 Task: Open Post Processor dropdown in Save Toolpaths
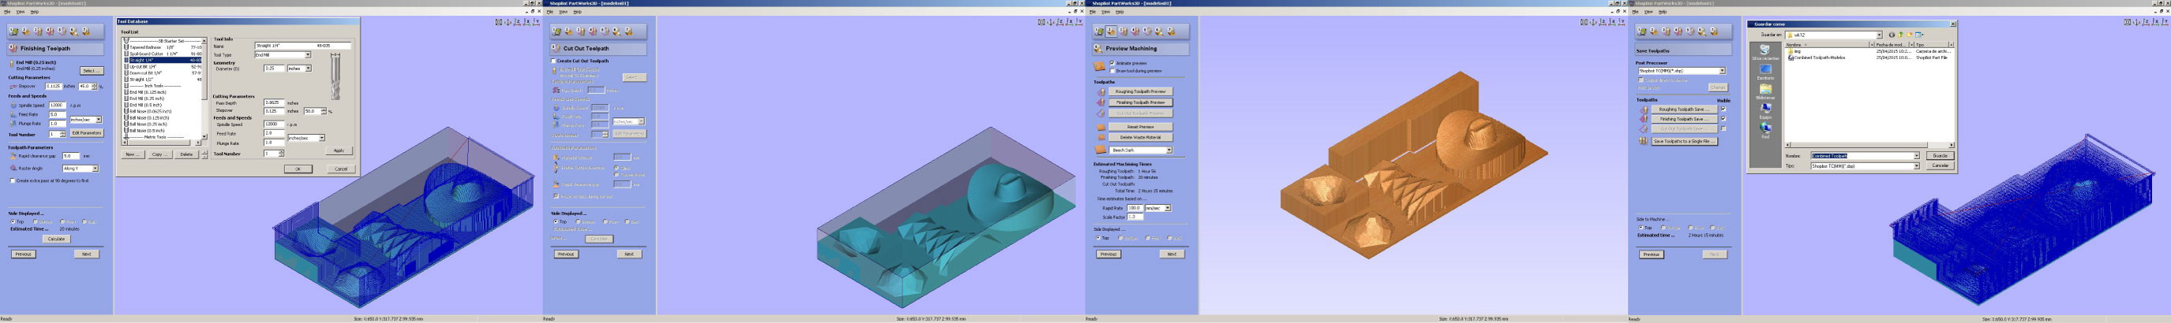click(1682, 71)
